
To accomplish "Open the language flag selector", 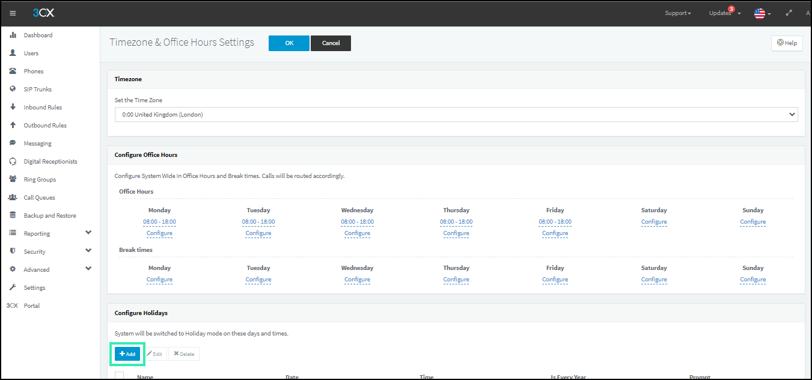I will (760, 13).
